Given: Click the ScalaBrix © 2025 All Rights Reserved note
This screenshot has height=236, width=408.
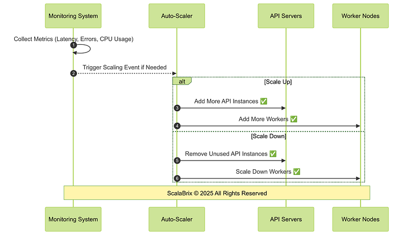Looking at the screenshot, I should pos(217,193).
